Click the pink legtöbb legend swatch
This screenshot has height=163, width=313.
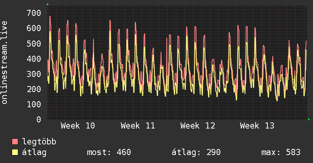[x=15, y=142]
